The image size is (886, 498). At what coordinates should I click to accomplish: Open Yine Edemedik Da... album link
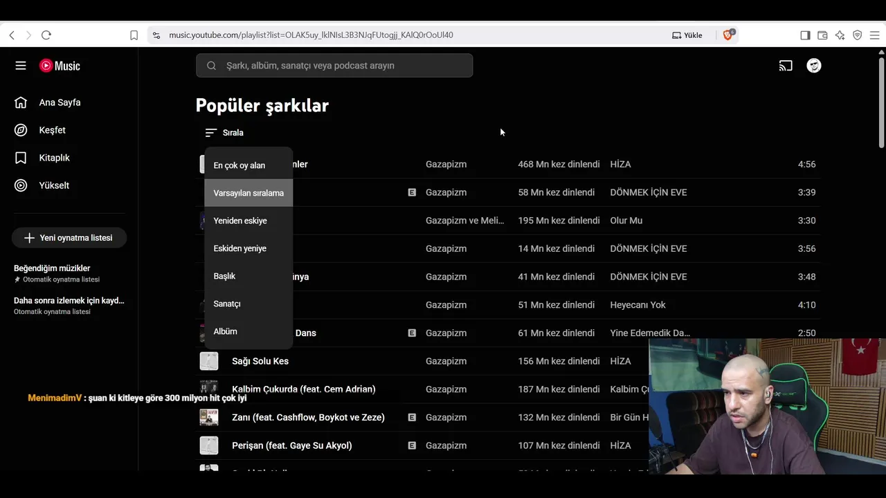coord(650,333)
